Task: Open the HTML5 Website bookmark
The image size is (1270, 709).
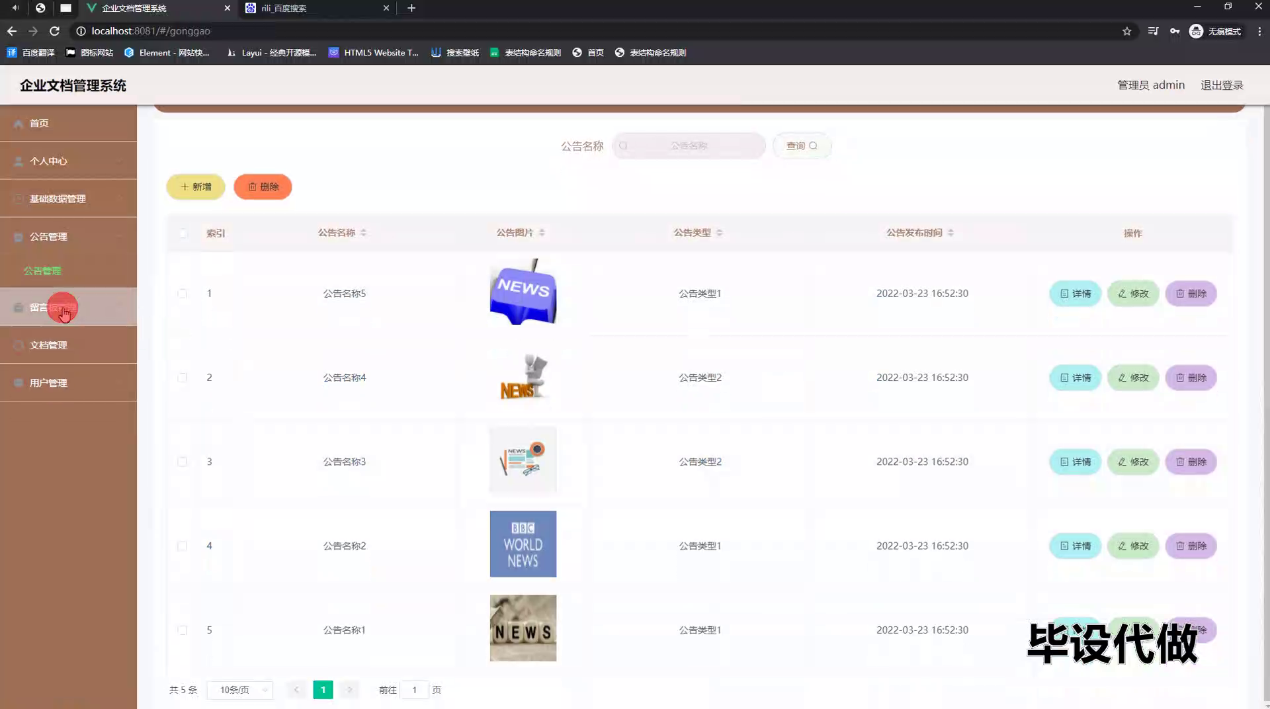Action: [x=374, y=53]
